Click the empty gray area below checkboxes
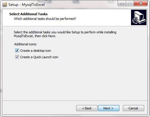This screenshot has height=117, width=150. pyautogui.click(x=75, y=80)
